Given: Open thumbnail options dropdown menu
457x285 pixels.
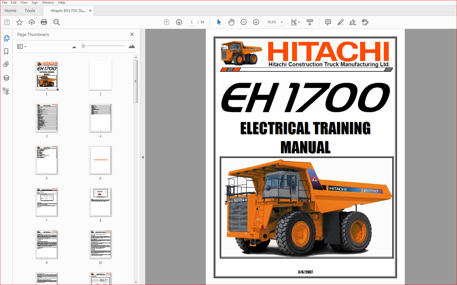Looking at the screenshot, I should pyautogui.click(x=22, y=47).
